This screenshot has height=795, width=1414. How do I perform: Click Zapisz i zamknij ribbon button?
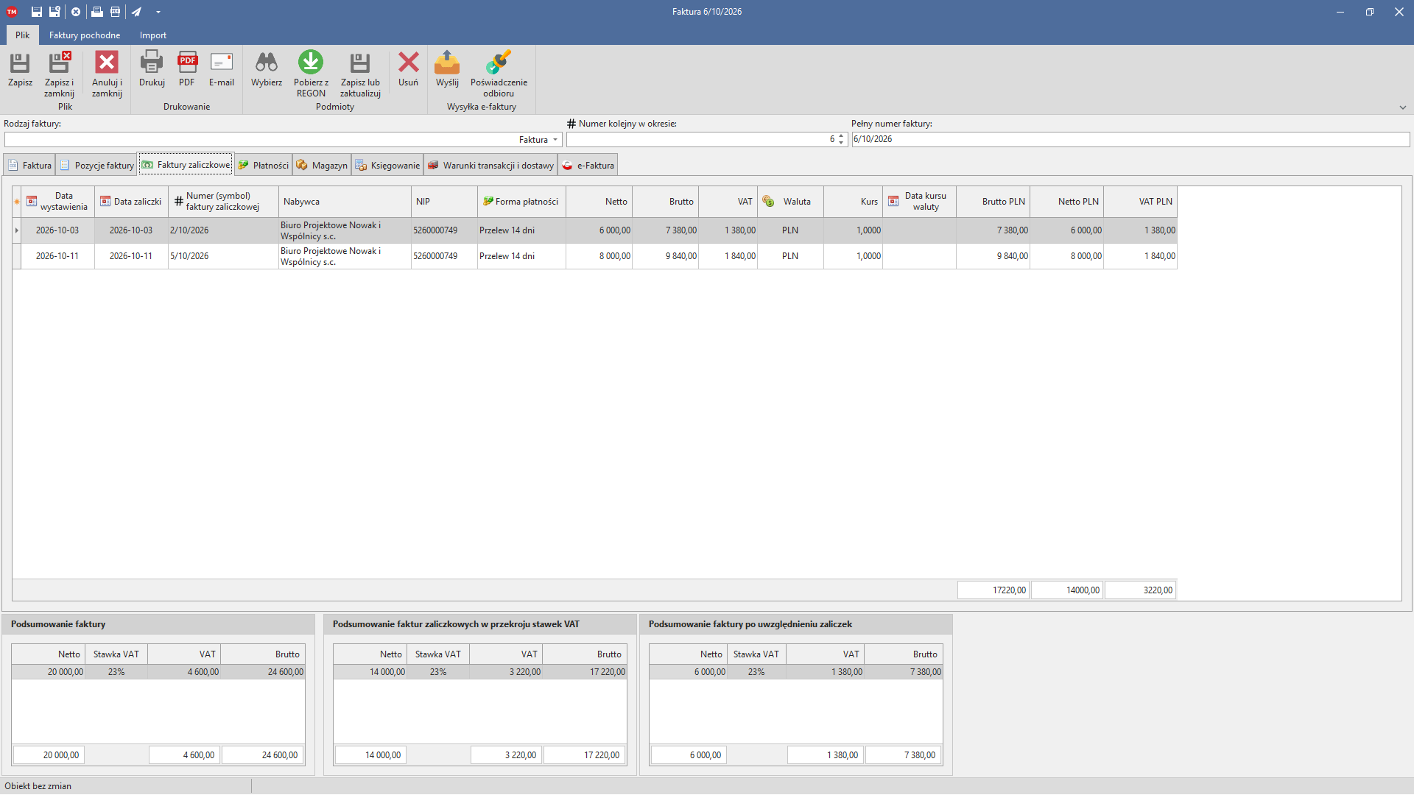[59, 74]
